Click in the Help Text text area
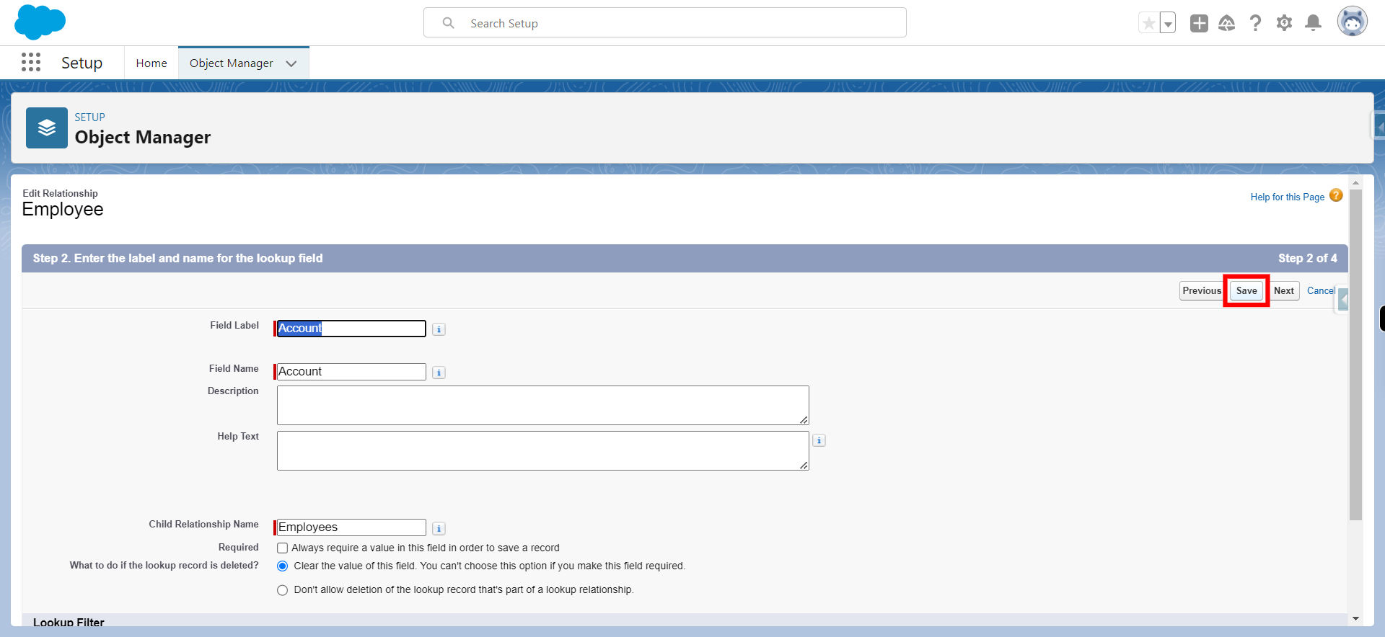Image resolution: width=1385 pixels, height=637 pixels. (x=543, y=451)
